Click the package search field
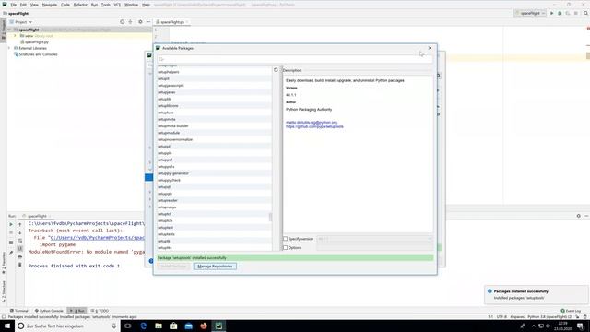The image size is (590, 332). pos(295,59)
